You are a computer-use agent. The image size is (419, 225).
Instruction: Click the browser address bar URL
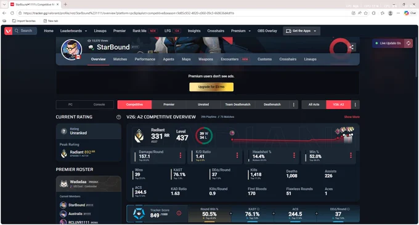click(128, 13)
